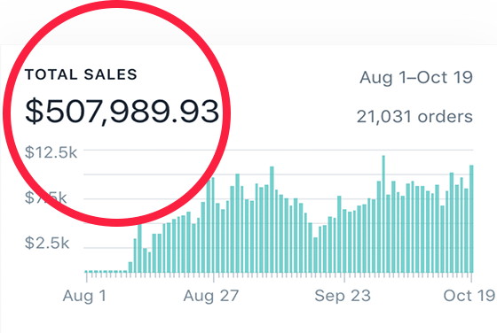
Task: Click the $12.5k axis label
Action: point(51,152)
